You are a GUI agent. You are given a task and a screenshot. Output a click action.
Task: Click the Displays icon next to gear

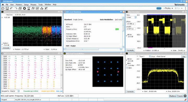coord(29,9)
